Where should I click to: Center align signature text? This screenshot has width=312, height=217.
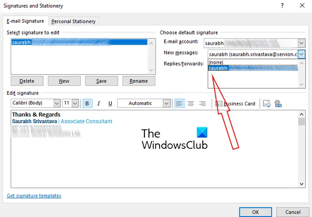click(191, 104)
